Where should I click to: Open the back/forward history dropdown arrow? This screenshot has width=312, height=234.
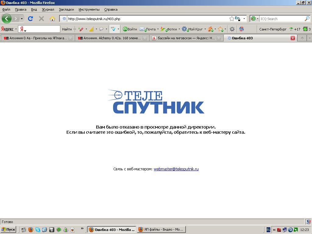click(x=22, y=19)
